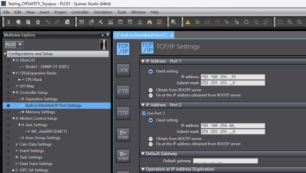The width and height of the screenshot is (306, 173).
Task: Click the binoculars search icon
Action: click(x=150, y=22)
